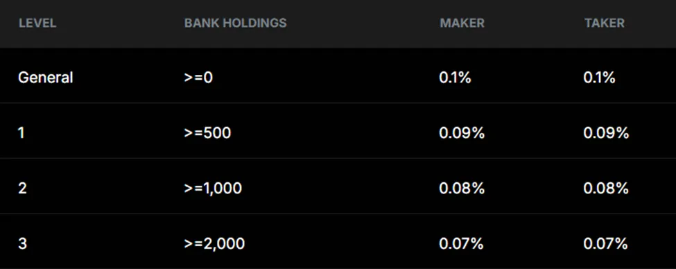Viewport: 676px width, 269px height.
Task: Select the level 3 row label
Action: tap(22, 243)
